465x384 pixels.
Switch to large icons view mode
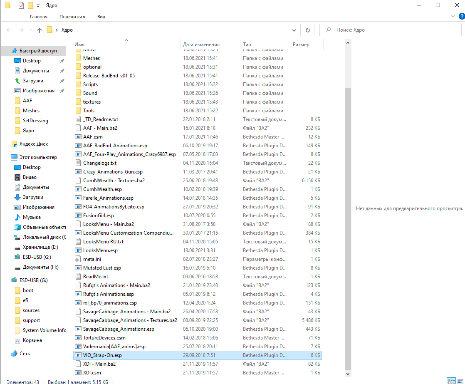[460, 381]
